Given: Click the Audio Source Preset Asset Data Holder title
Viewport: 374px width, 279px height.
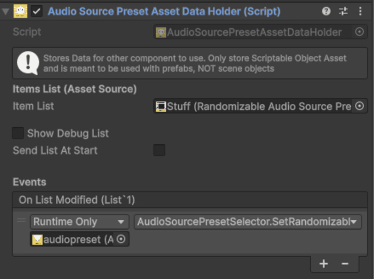Looking at the screenshot, I should 164,11.
